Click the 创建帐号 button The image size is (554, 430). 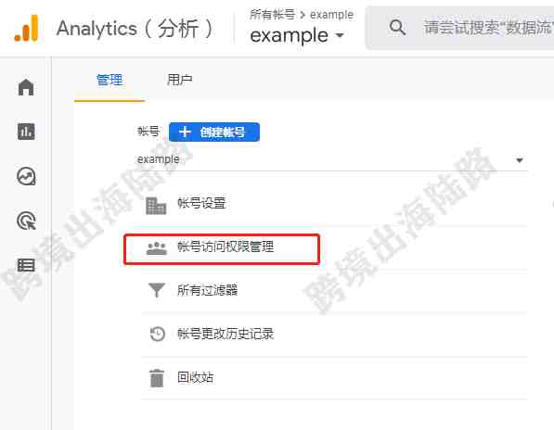coord(214,132)
